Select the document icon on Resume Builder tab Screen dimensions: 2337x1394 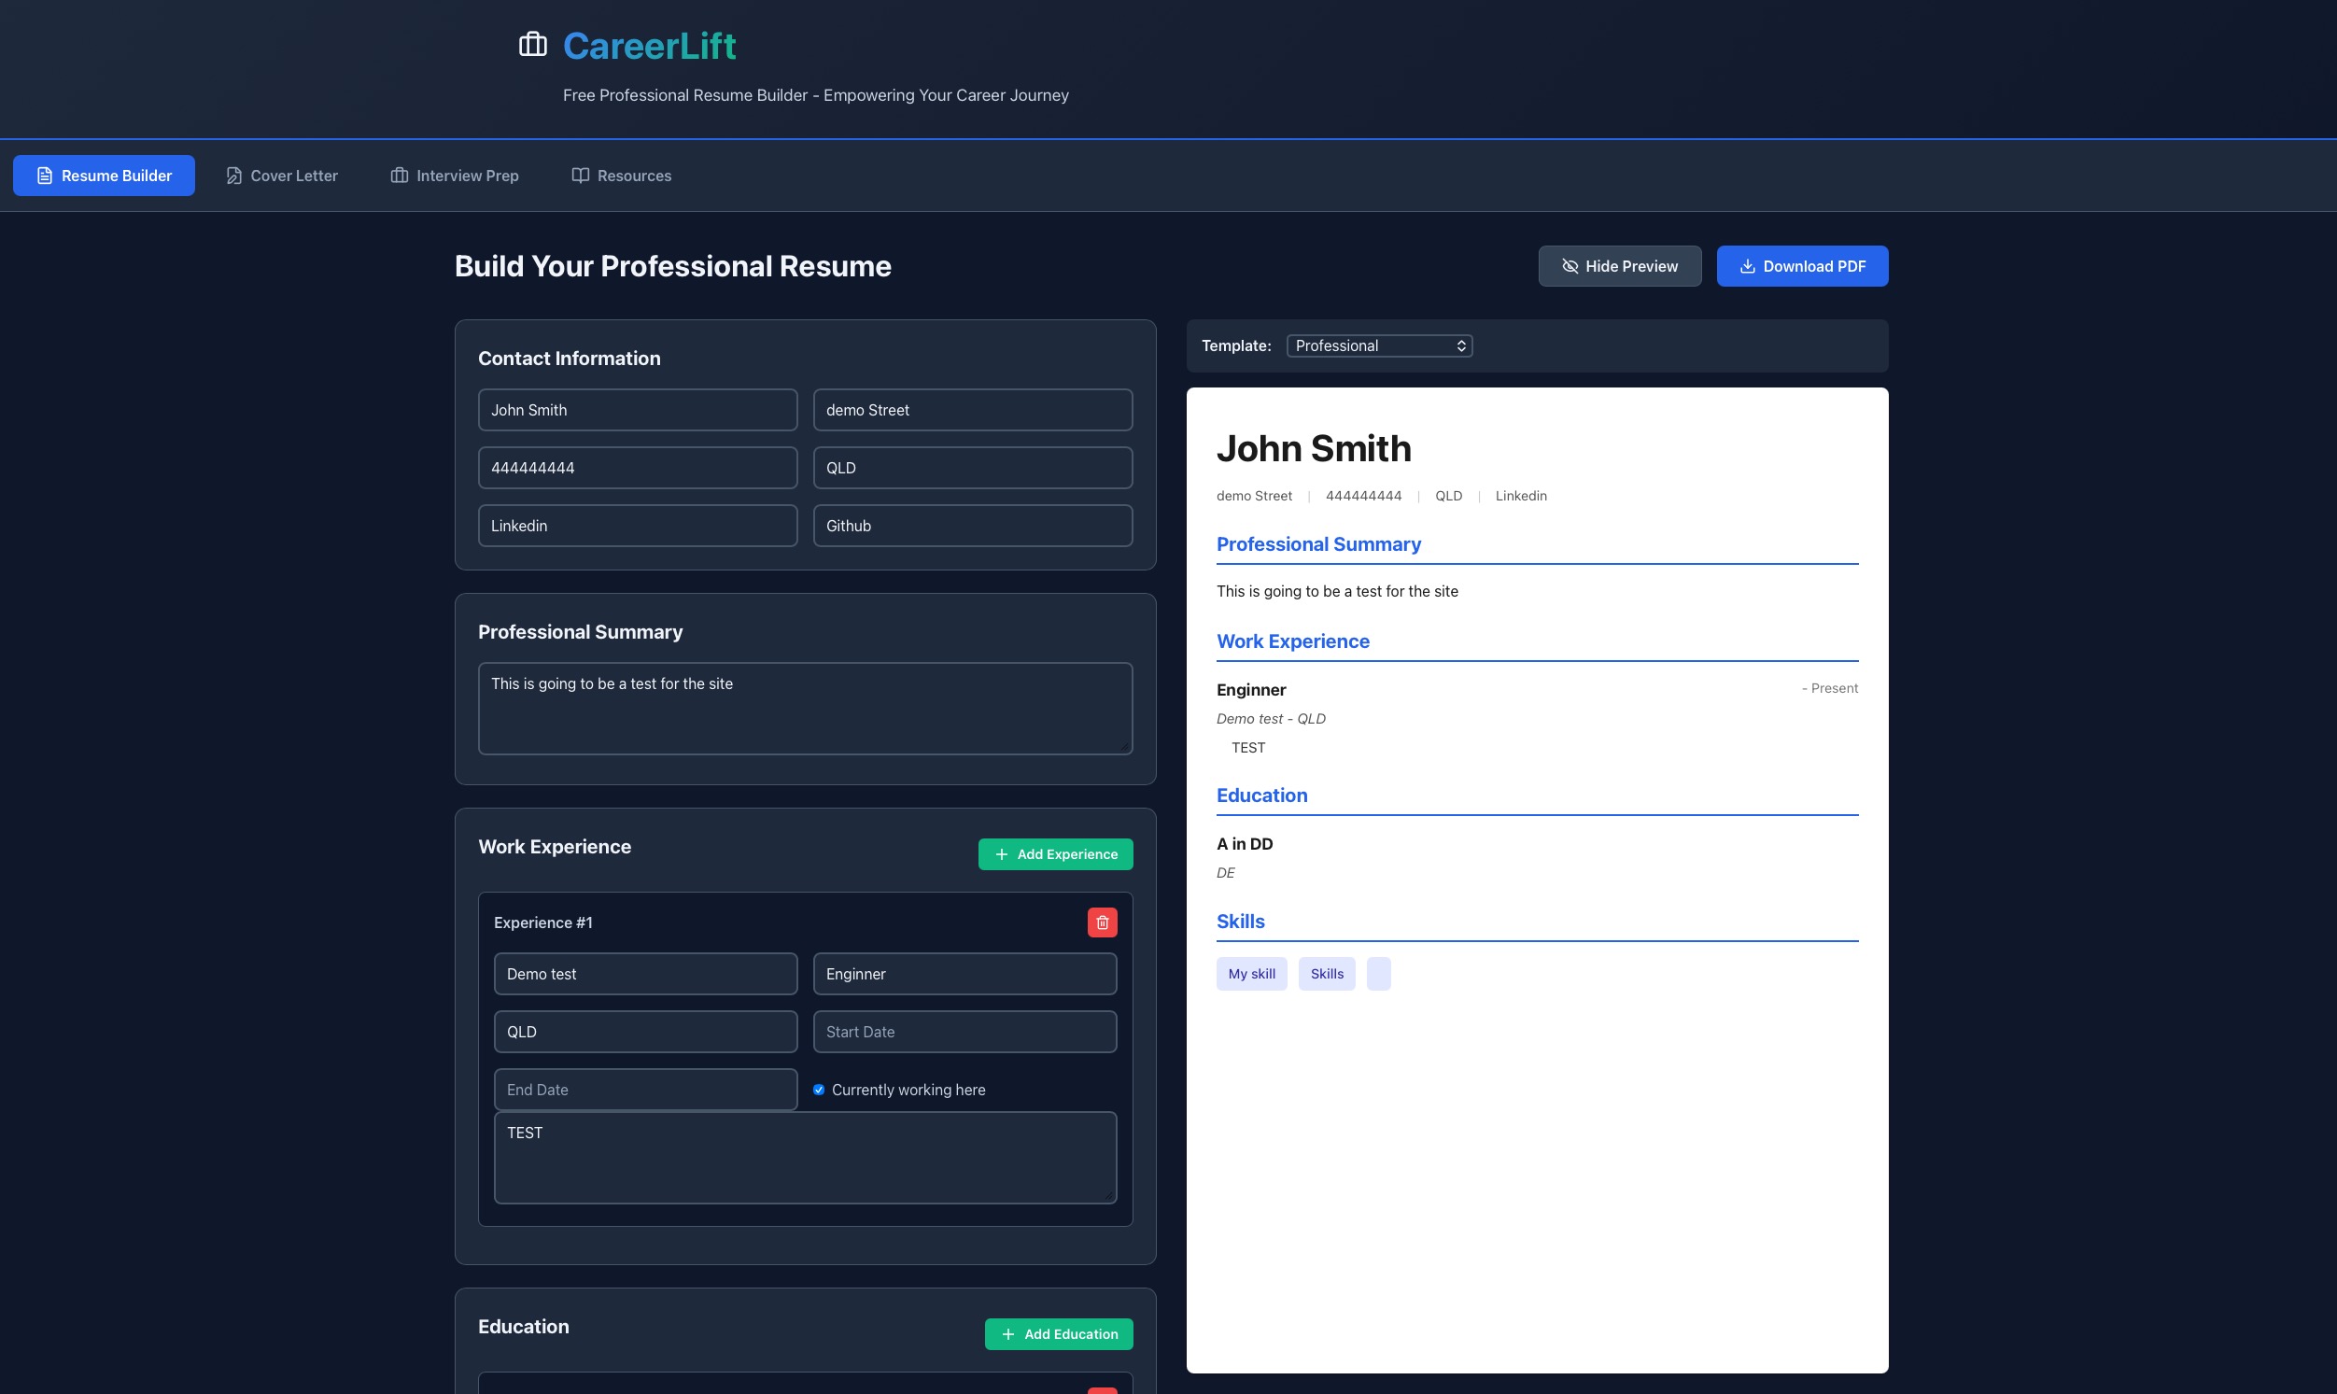(x=44, y=175)
